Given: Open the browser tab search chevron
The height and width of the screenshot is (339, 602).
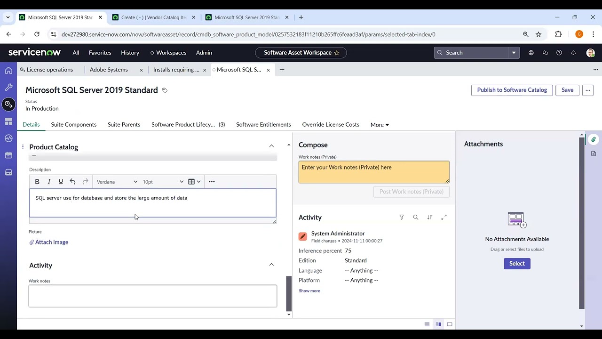Looking at the screenshot, I should [x=8, y=17].
